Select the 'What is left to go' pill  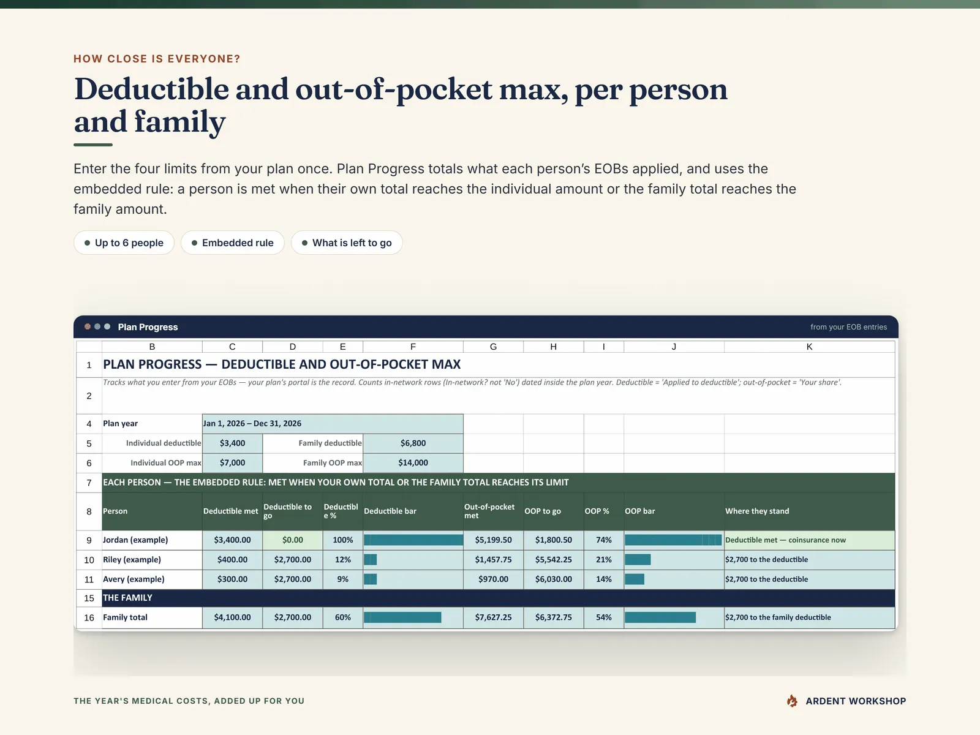point(347,243)
